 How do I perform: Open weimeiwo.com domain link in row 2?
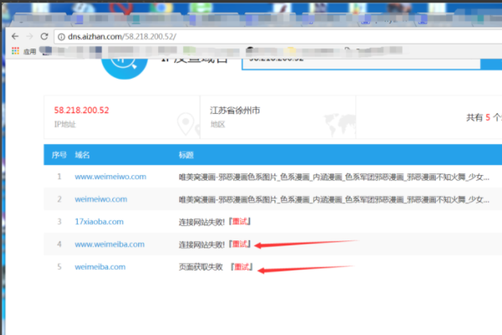coord(101,199)
